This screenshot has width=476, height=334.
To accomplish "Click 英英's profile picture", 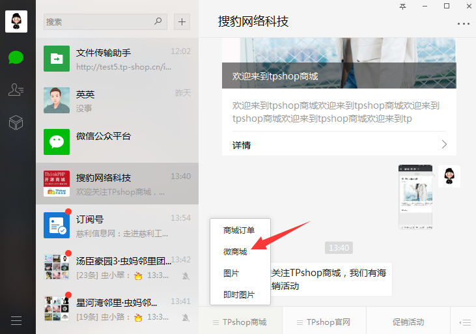I will click(x=57, y=100).
